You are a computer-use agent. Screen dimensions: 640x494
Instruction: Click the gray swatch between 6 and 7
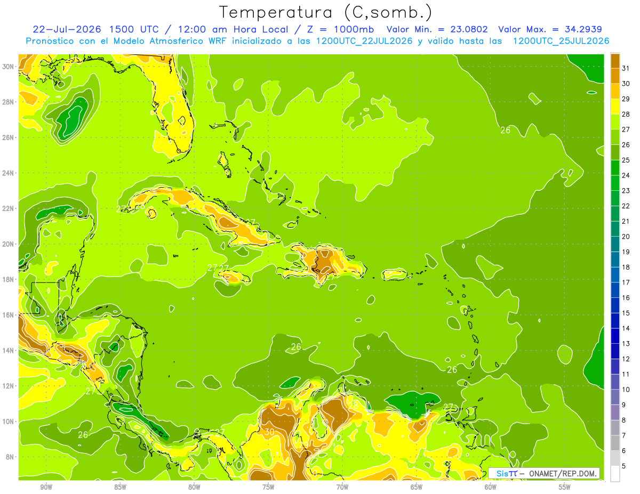615,443
